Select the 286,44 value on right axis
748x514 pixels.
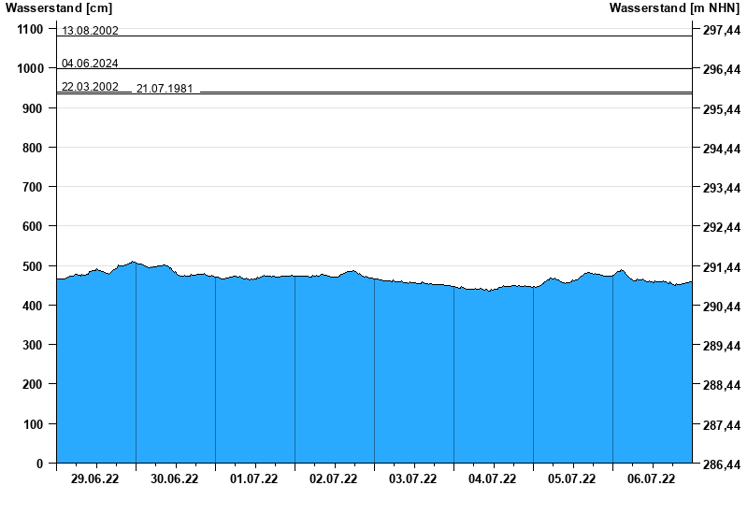click(x=721, y=464)
